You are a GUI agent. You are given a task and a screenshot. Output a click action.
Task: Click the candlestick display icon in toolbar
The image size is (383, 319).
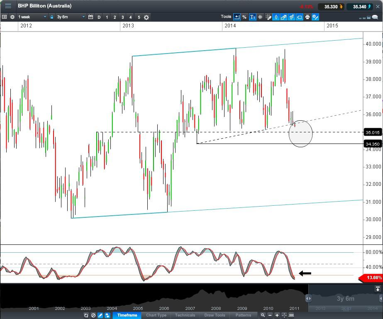(276, 17)
